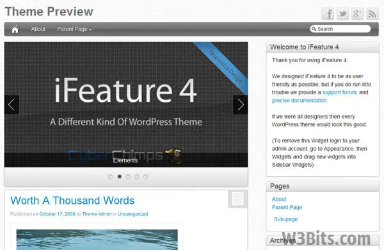Expand the Parent Page dropdown menu
Image resolution: width=384 pixels, height=250 pixels.
coord(74,29)
